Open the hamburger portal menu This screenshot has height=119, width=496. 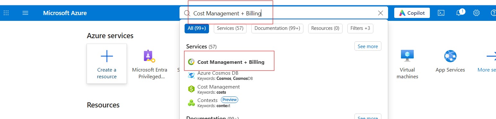25,13
